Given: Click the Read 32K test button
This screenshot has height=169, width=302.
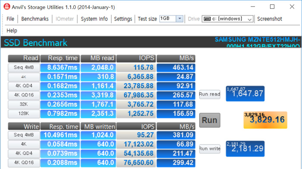Looking at the screenshot, I should (x=24, y=104).
